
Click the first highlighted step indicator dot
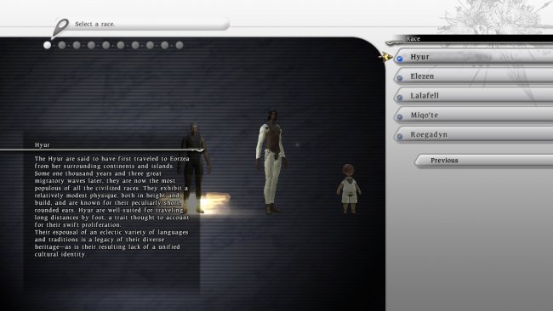click(48, 45)
